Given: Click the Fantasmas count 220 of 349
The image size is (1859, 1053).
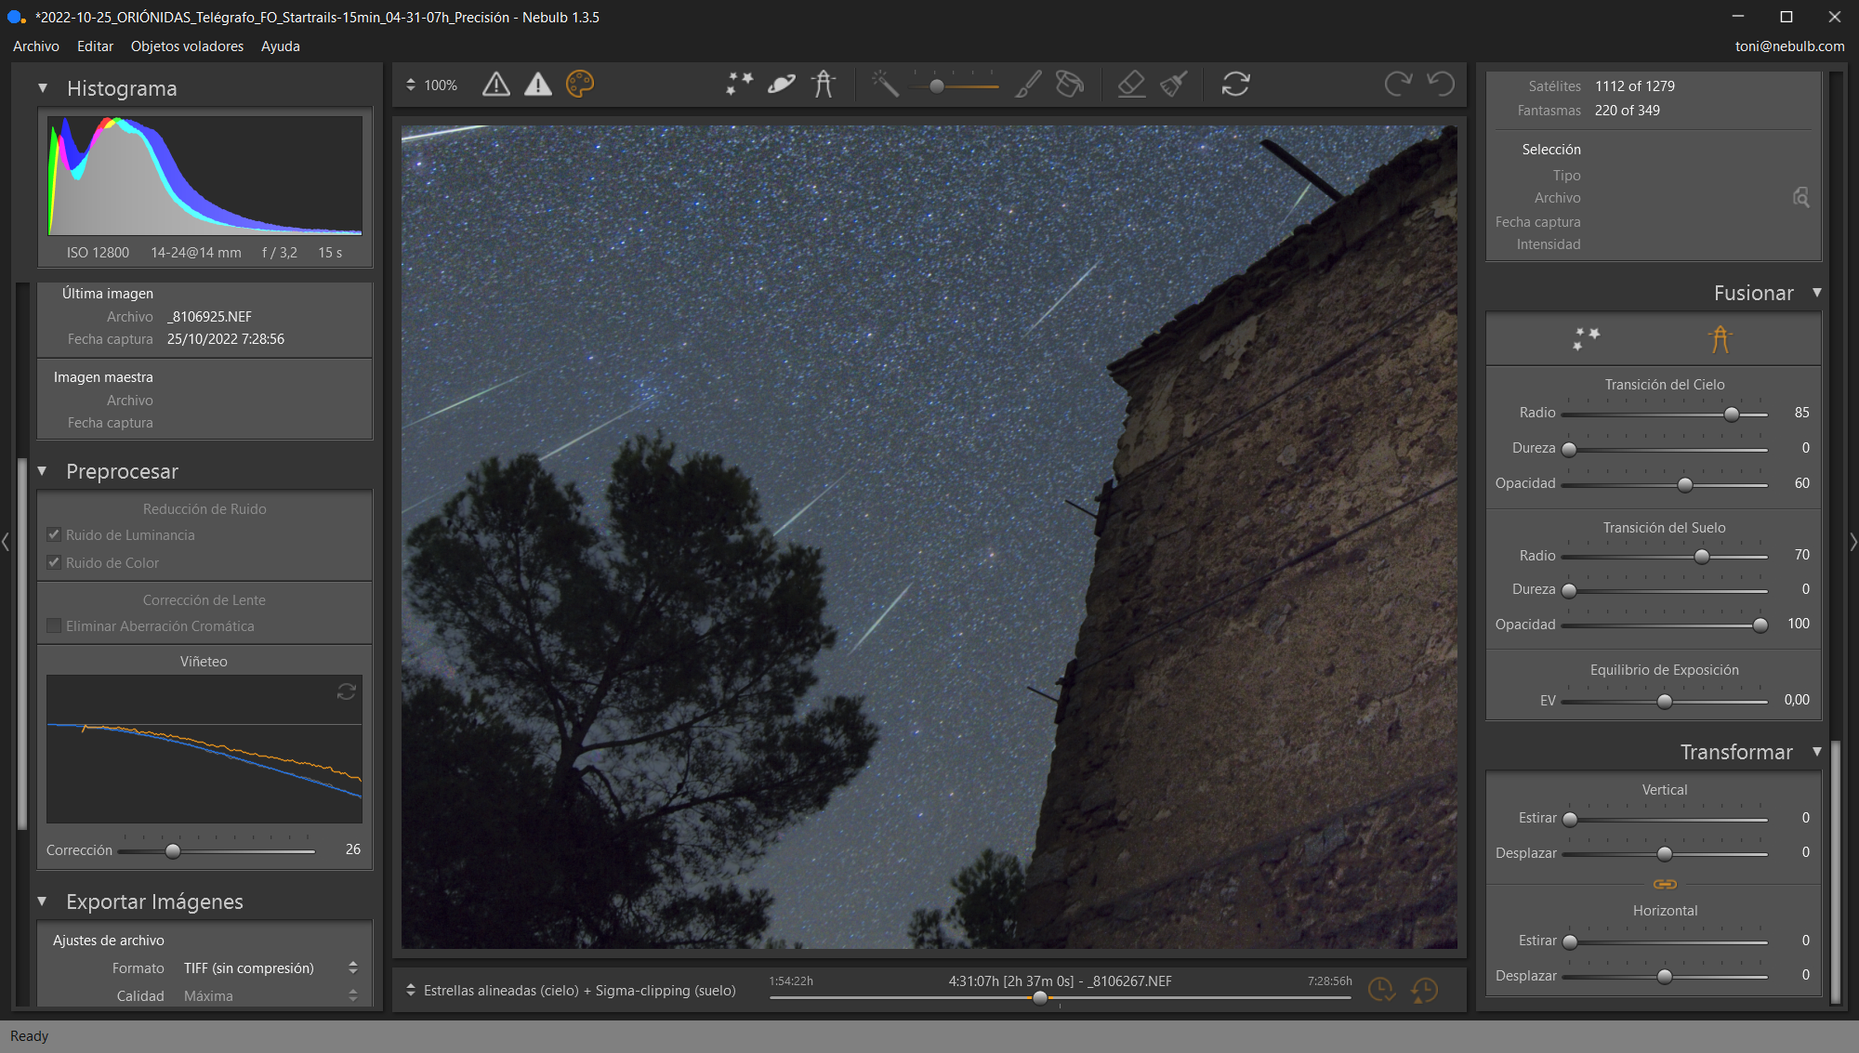Looking at the screenshot, I should point(1628,110).
